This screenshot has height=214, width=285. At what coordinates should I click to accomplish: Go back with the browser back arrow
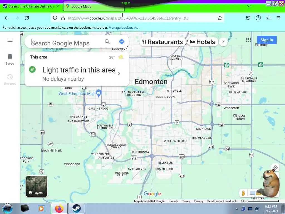click(x=7, y=18)
